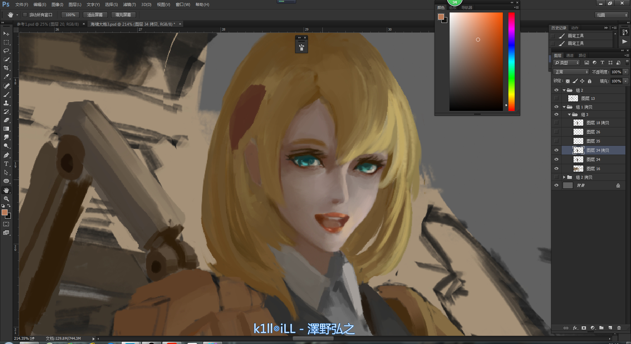631x344 pixels.
Task: Select the History Brush tool
Action: click(x=6, y=112)
